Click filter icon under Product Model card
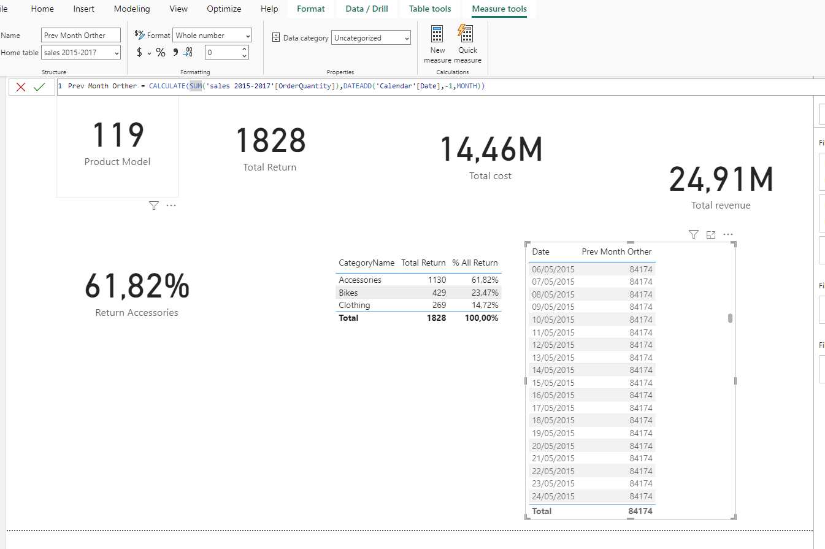 click(153, 205)
